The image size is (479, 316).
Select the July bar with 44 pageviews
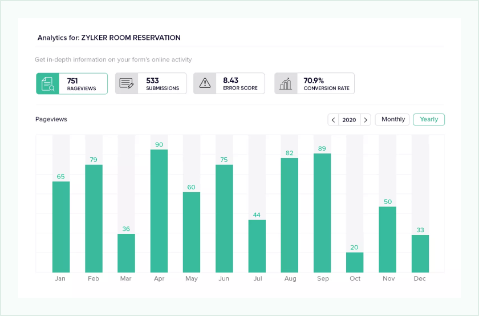(257, 246)
